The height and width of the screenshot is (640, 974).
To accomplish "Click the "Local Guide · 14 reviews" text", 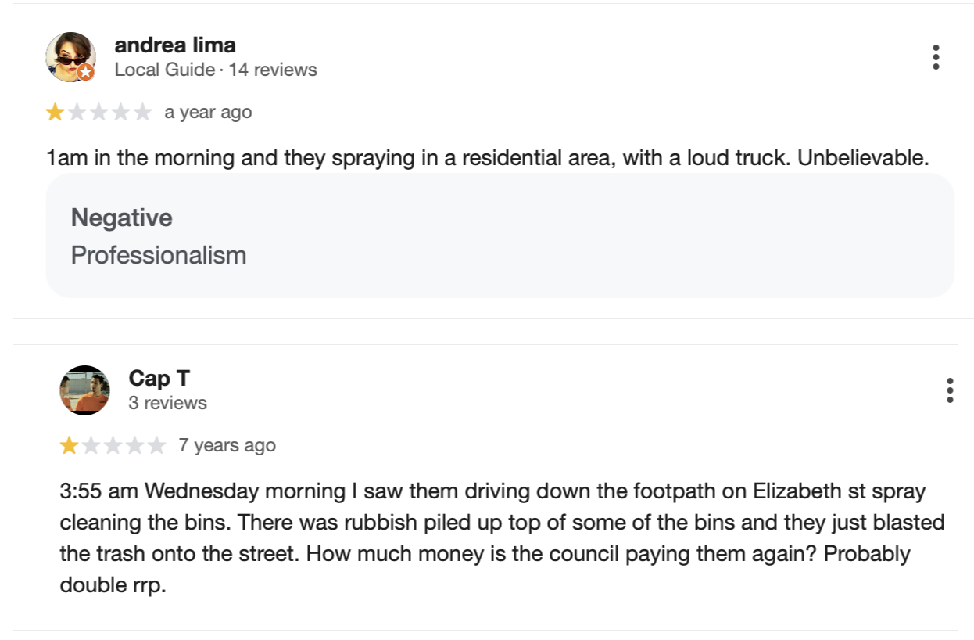I will 216,70.
